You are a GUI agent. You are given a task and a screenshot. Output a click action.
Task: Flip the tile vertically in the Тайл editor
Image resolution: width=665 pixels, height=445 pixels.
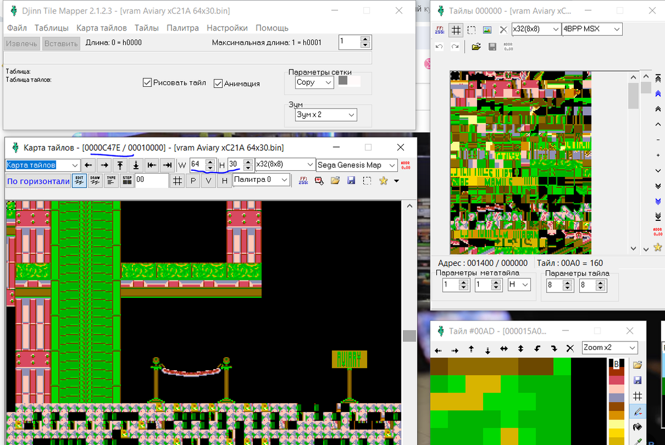click(x=520, y=349)
